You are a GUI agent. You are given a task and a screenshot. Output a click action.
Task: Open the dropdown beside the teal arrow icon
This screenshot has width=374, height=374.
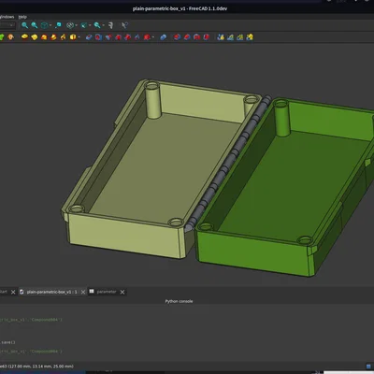[90, 25]
